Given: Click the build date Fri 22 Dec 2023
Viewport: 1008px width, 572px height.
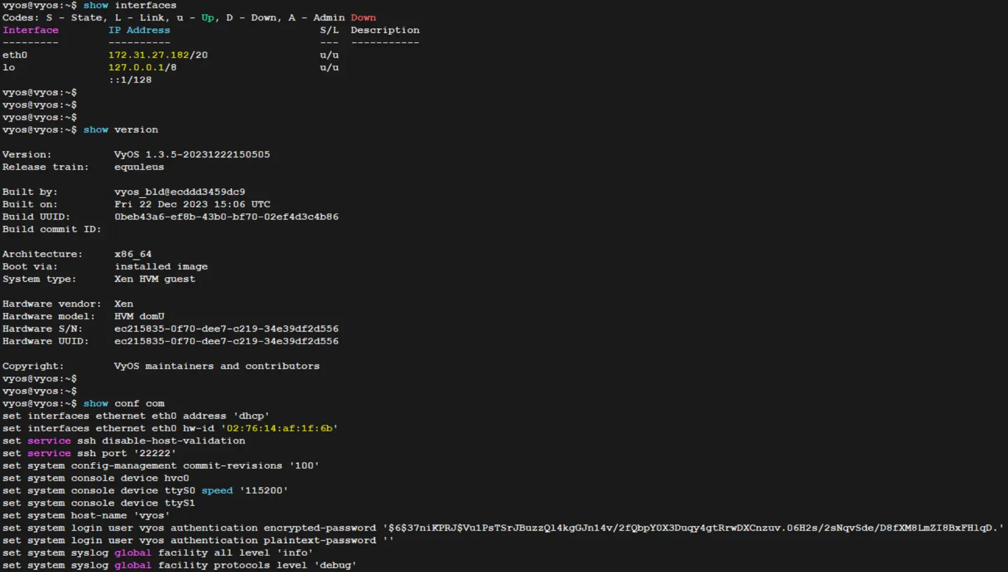Looking at the screenshot, I should click(161, 204).
